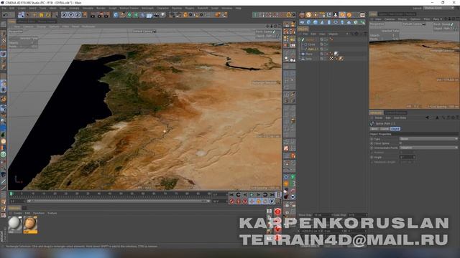Toggle the coordinate system icon after Z

(85, 15)
